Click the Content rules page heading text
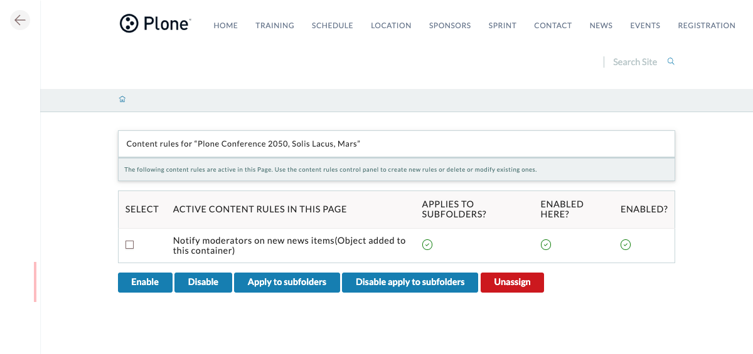The width and height of the screenshot is (753, 354). [x=243, y=143]
